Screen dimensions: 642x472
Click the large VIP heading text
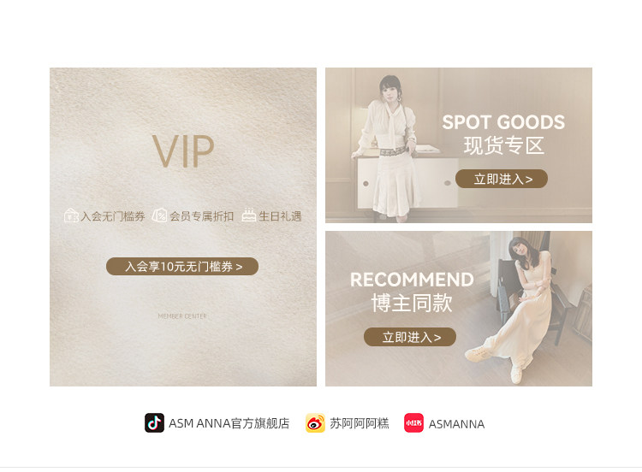pos(183,151)
